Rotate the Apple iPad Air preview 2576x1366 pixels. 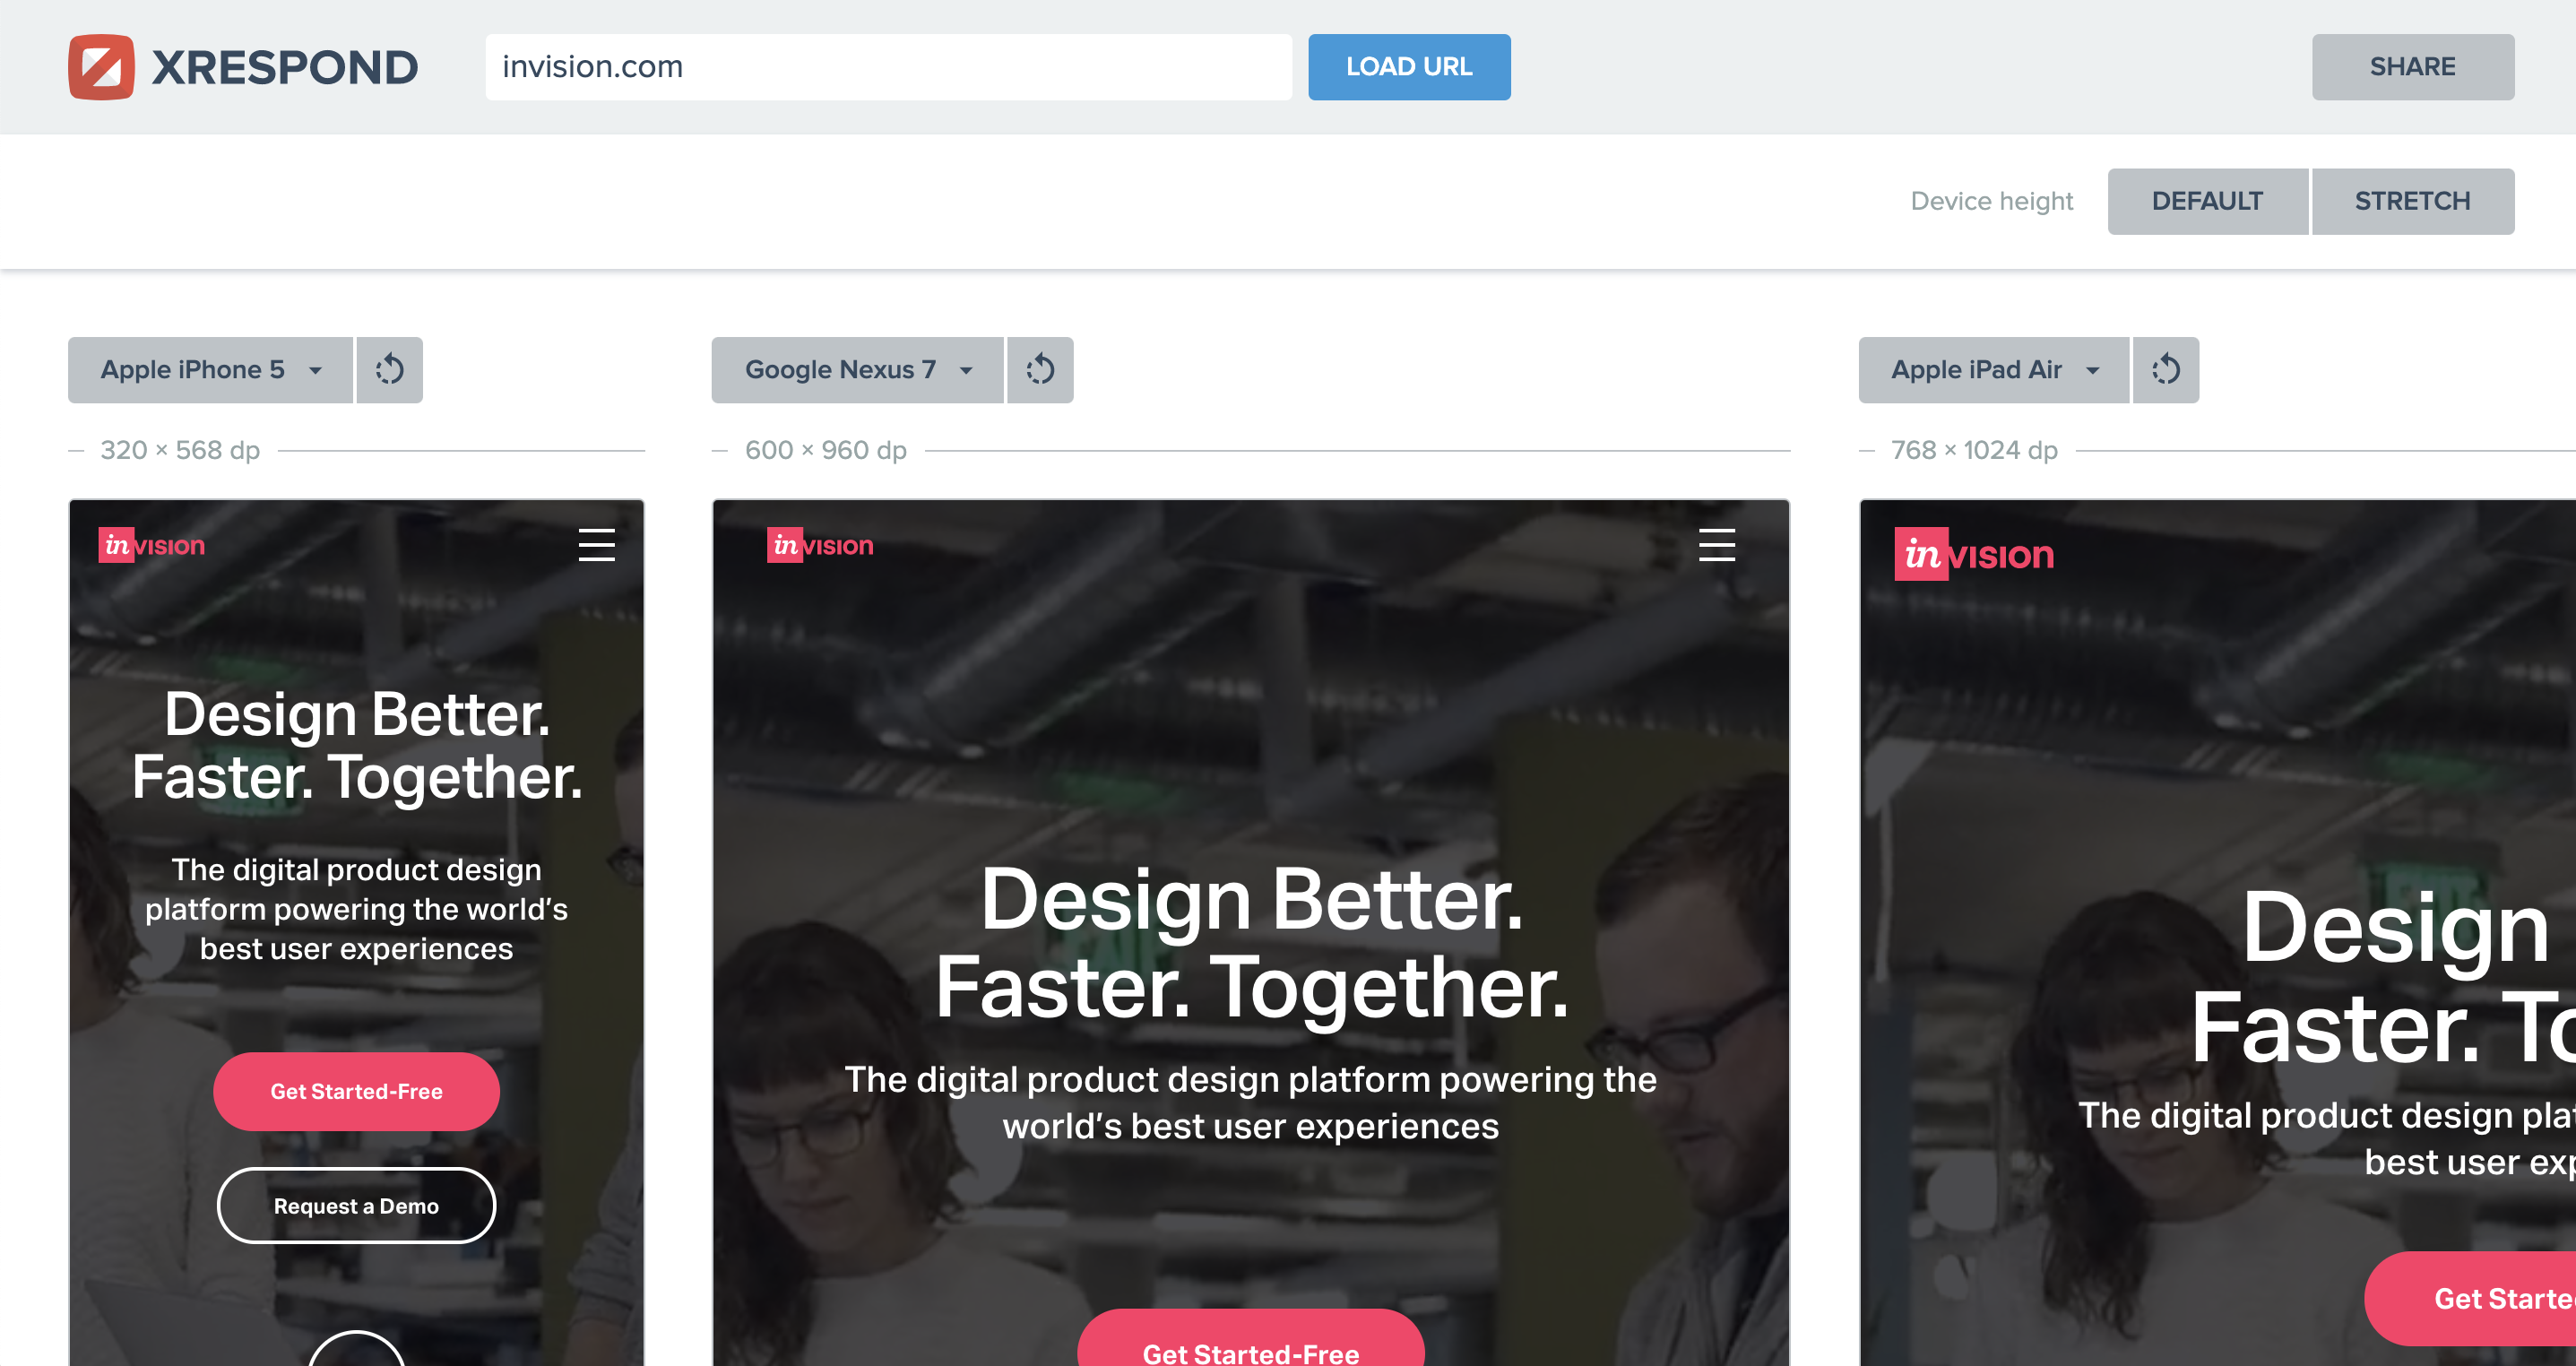(x=2166, y=370)
